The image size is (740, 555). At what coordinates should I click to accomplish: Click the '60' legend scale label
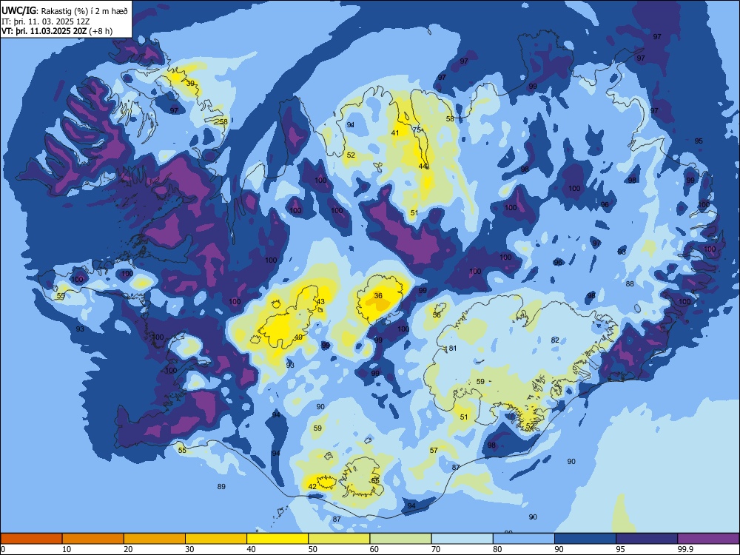[374, 549]
